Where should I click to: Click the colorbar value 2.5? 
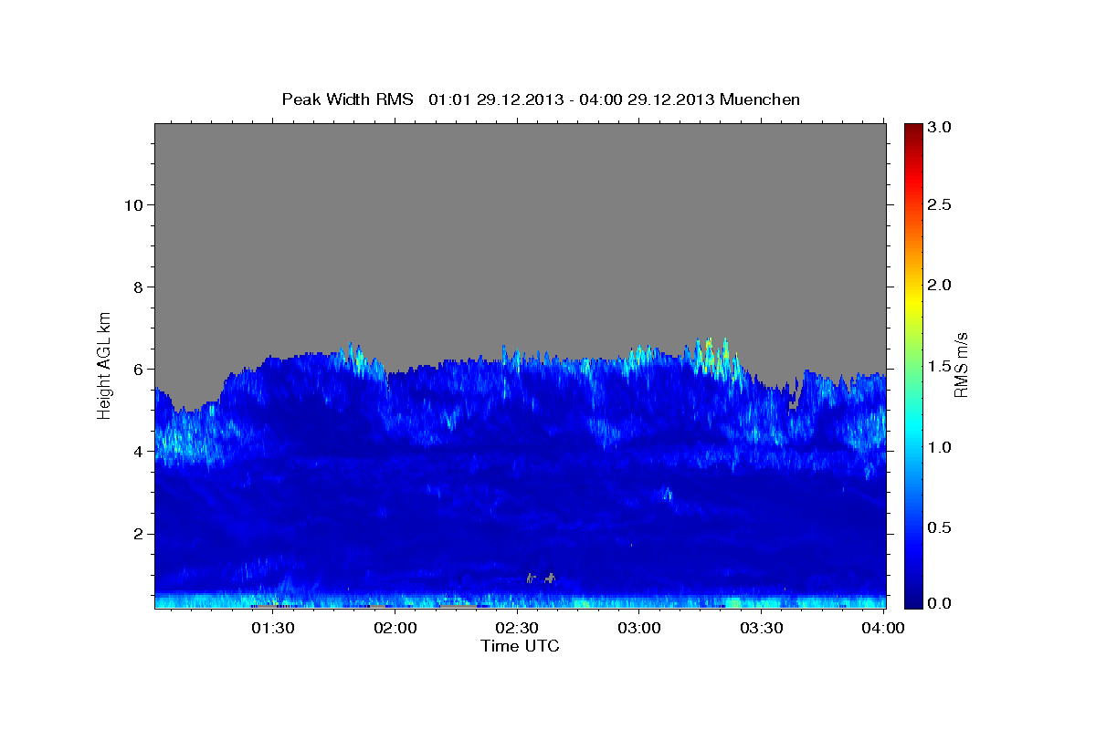pyautogui.click(x=940, y=204)
